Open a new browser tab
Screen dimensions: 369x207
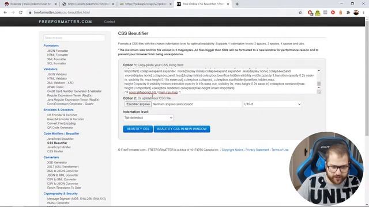pyautogui.click(x=237, y=4)
